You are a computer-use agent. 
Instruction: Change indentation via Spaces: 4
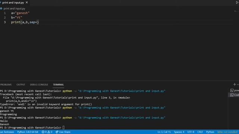pos(179,132)
